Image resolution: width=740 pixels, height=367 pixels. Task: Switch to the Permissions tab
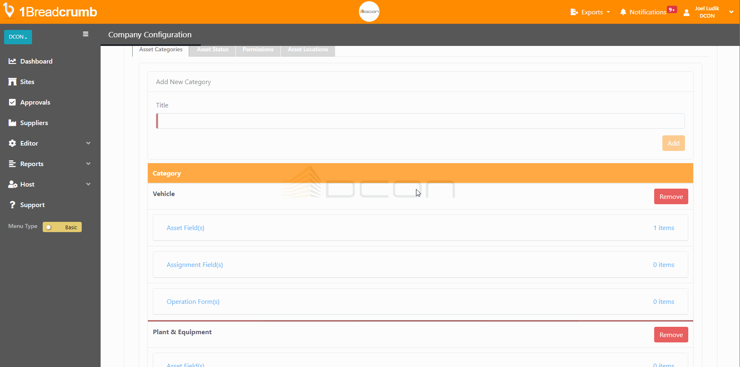click(258, 50)
